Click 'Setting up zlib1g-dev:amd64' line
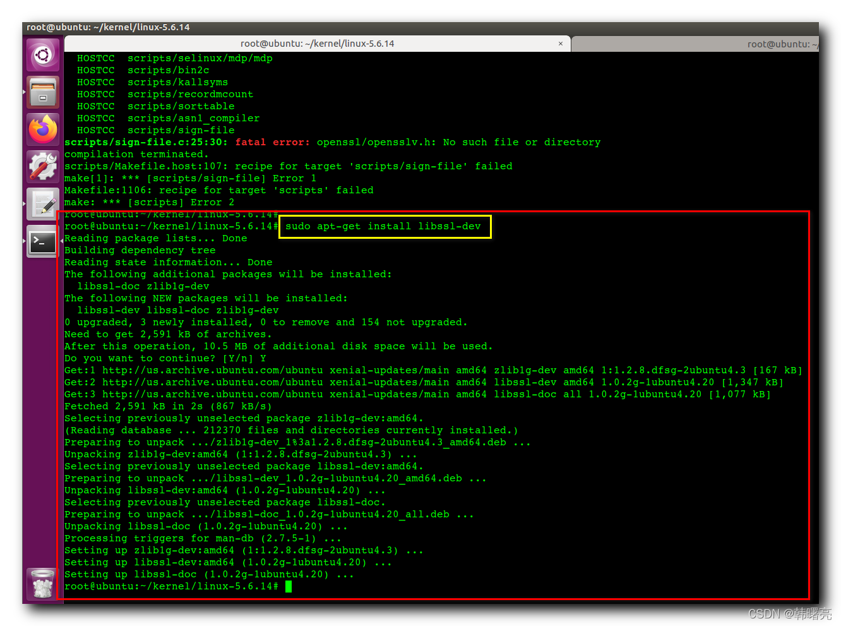The image size is (841, 626). 244,550
